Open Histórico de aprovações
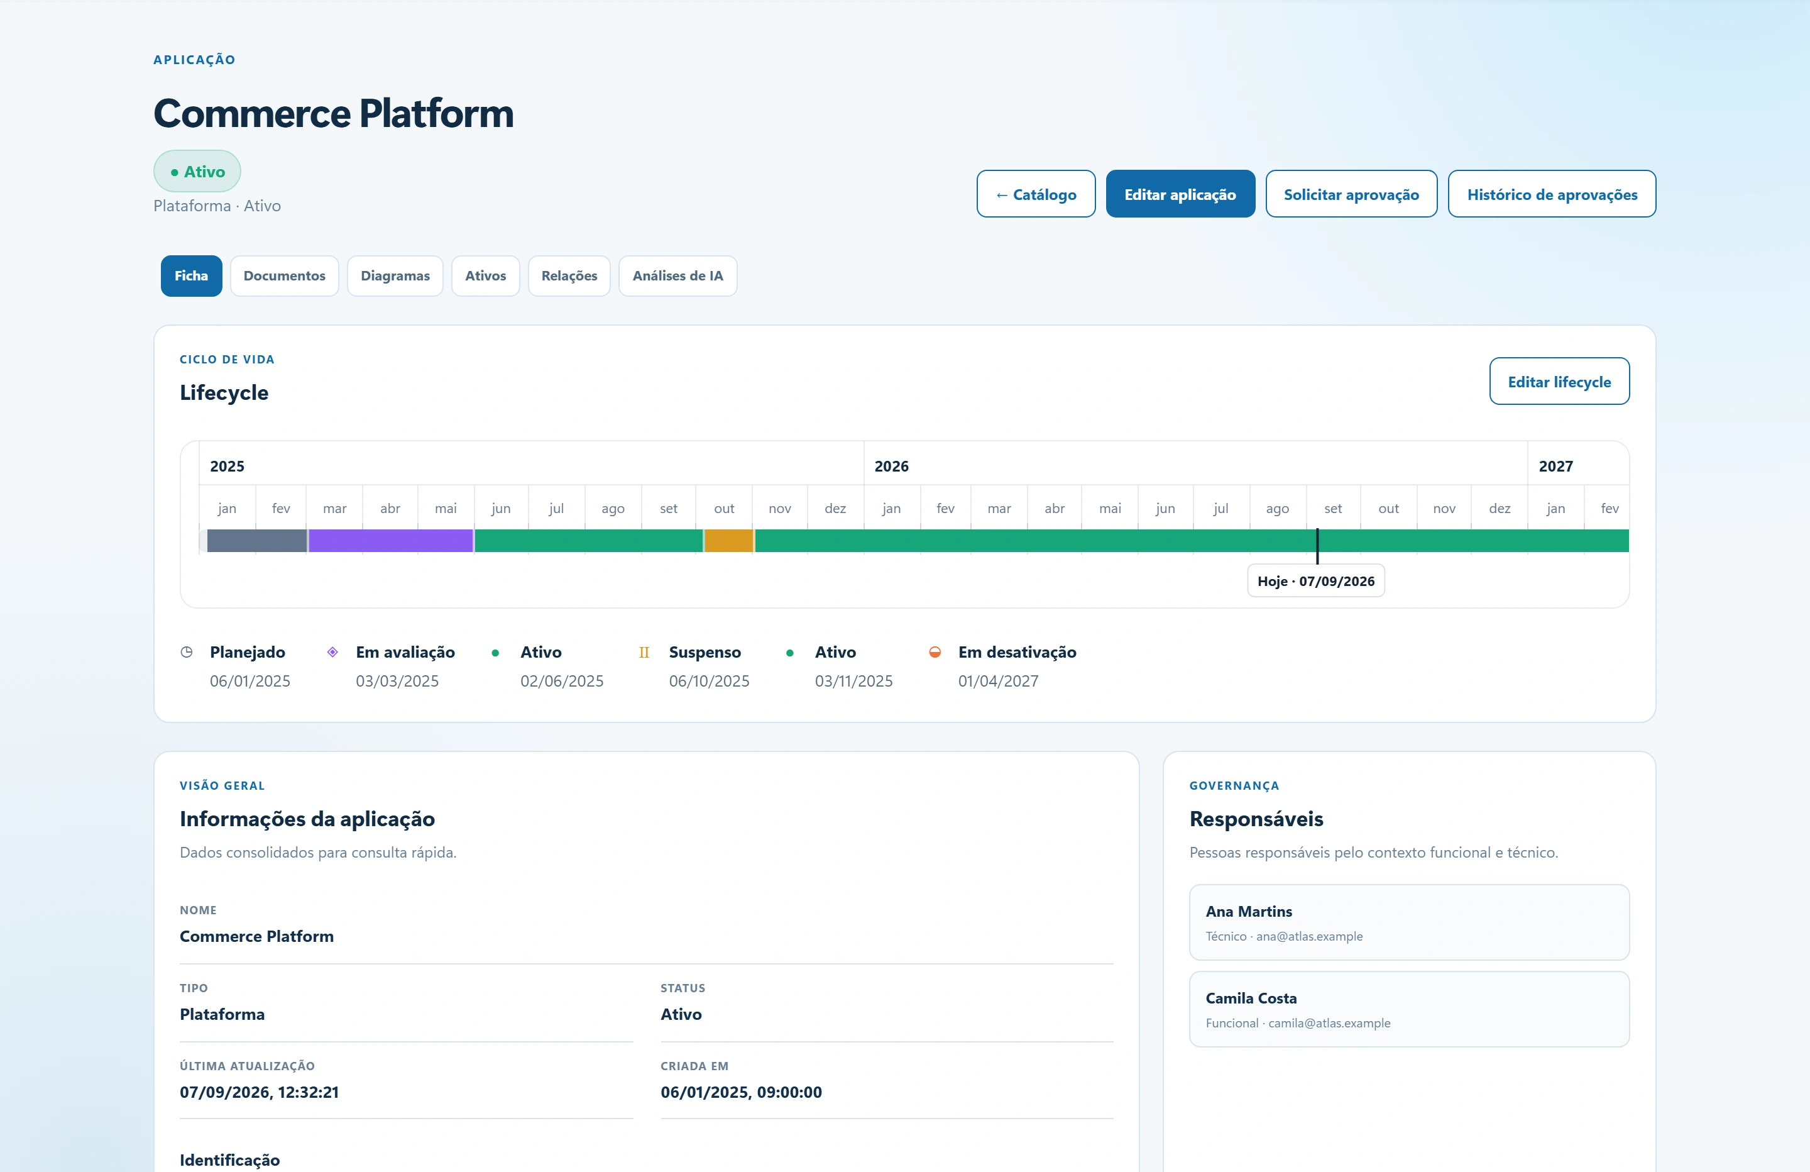The width and height of the screenshot is (1810, 1172). (1552, 194)
